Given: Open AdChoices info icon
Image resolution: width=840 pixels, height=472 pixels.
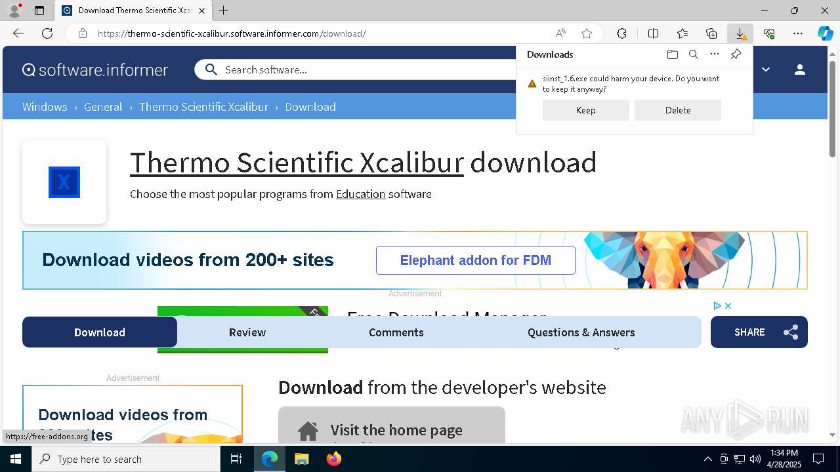Looking at the screenshot, I should pyautogui.click(x=717, y=305).
